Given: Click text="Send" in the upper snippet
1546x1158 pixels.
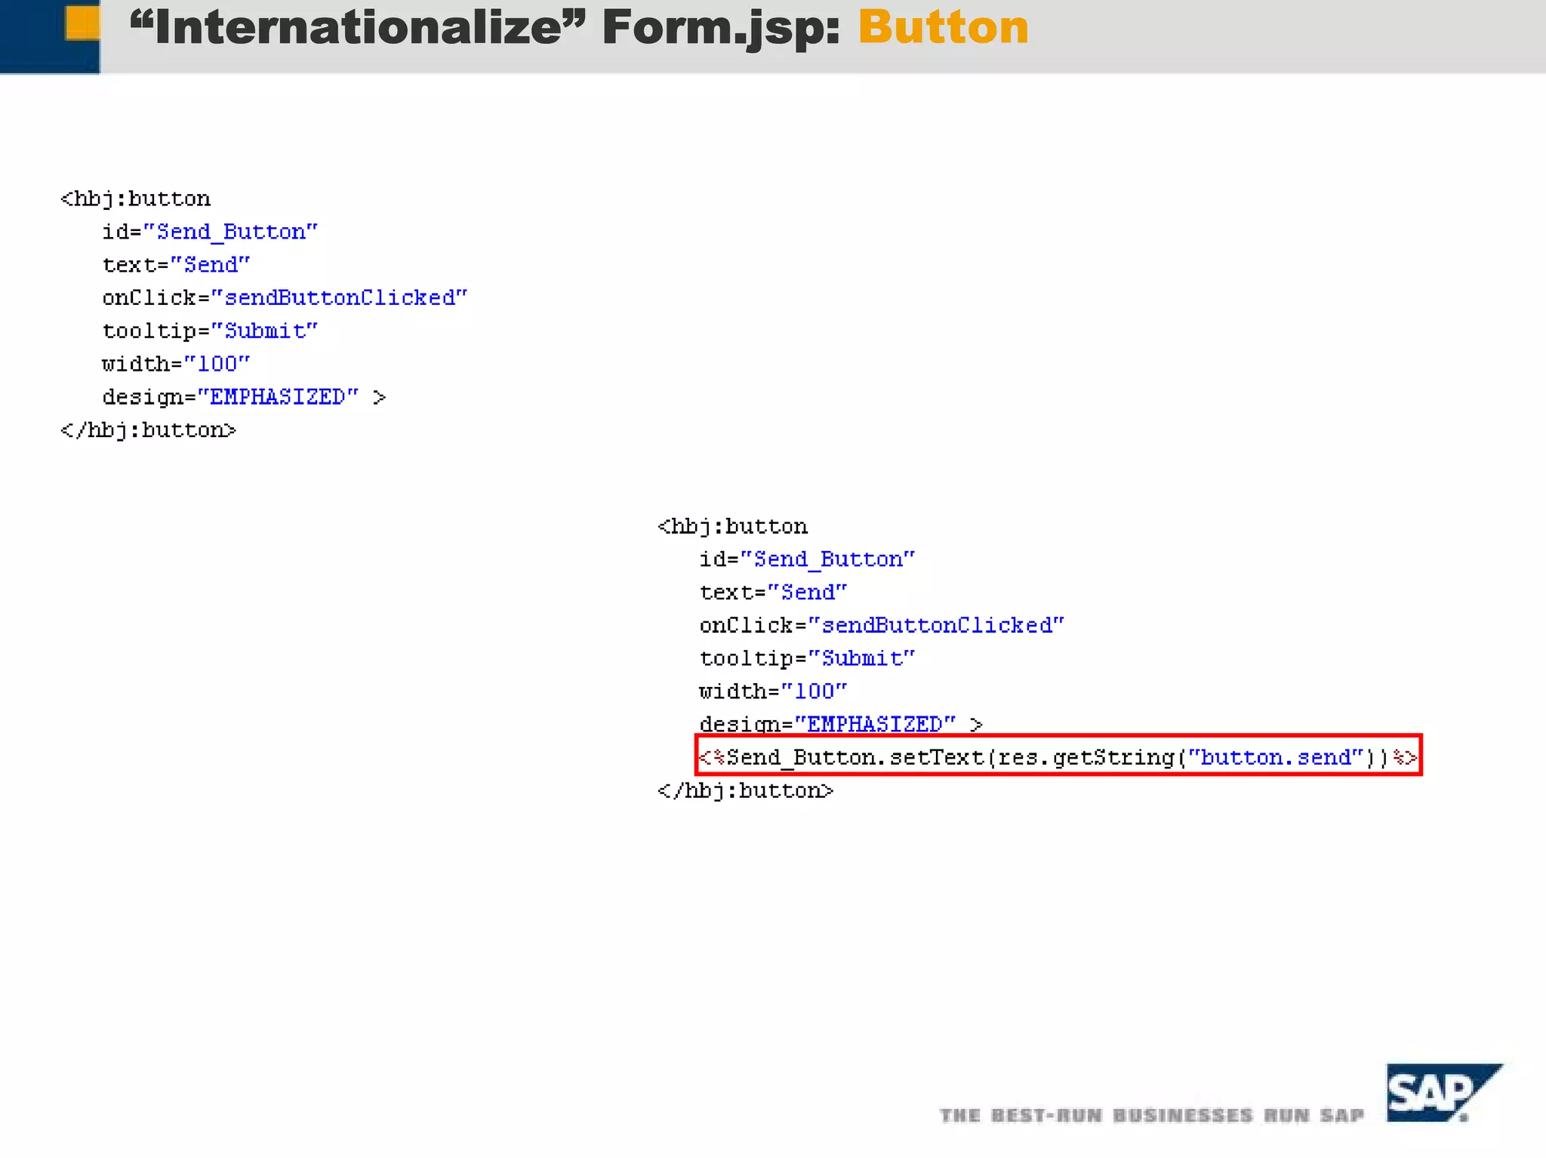Looking at the screenshot, I should pyautogui.click(x=177, y=265).
